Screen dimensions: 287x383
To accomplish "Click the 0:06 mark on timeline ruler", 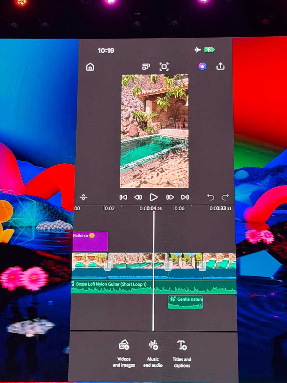I will 179,208.
